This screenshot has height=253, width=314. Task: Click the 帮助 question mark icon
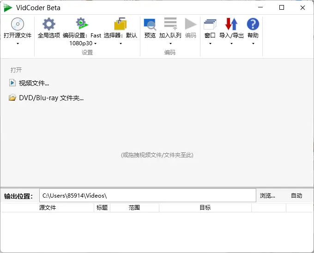point(253,24)
